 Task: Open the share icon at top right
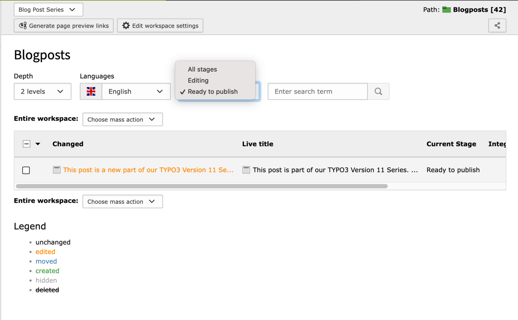pyautogui.click(x=497, y=25)
